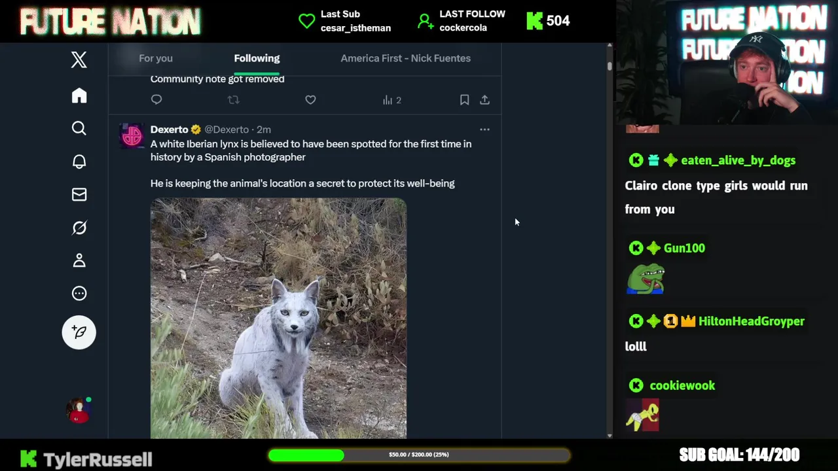The height and width of the screenshot is (471, 838).
Task: Share the Community note post
Action: pyautogui.click(x=484, y=100)
